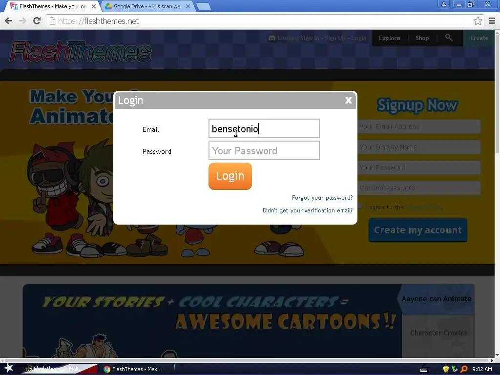Select the Anyone can Animate tab
The height and width of the screenshot is (375, 500).
(436, 299)
